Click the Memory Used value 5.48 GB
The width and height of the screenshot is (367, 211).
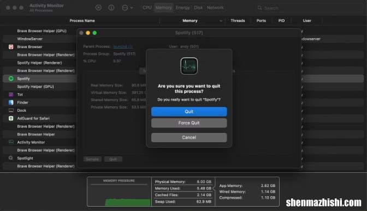pyautogui.click(x=204, y=188)
